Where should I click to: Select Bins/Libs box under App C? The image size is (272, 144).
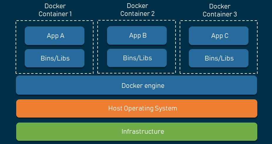click(218, 58)
